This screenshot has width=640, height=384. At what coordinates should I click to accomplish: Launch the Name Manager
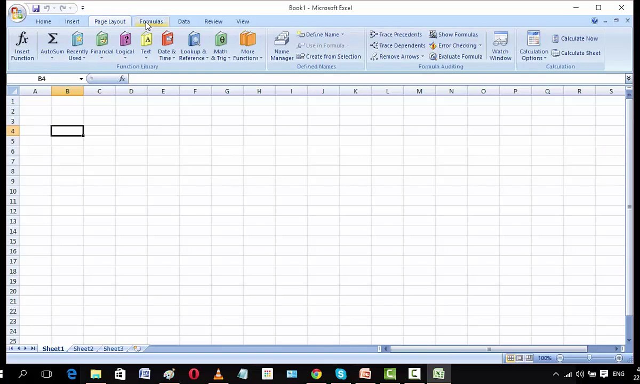282,46
